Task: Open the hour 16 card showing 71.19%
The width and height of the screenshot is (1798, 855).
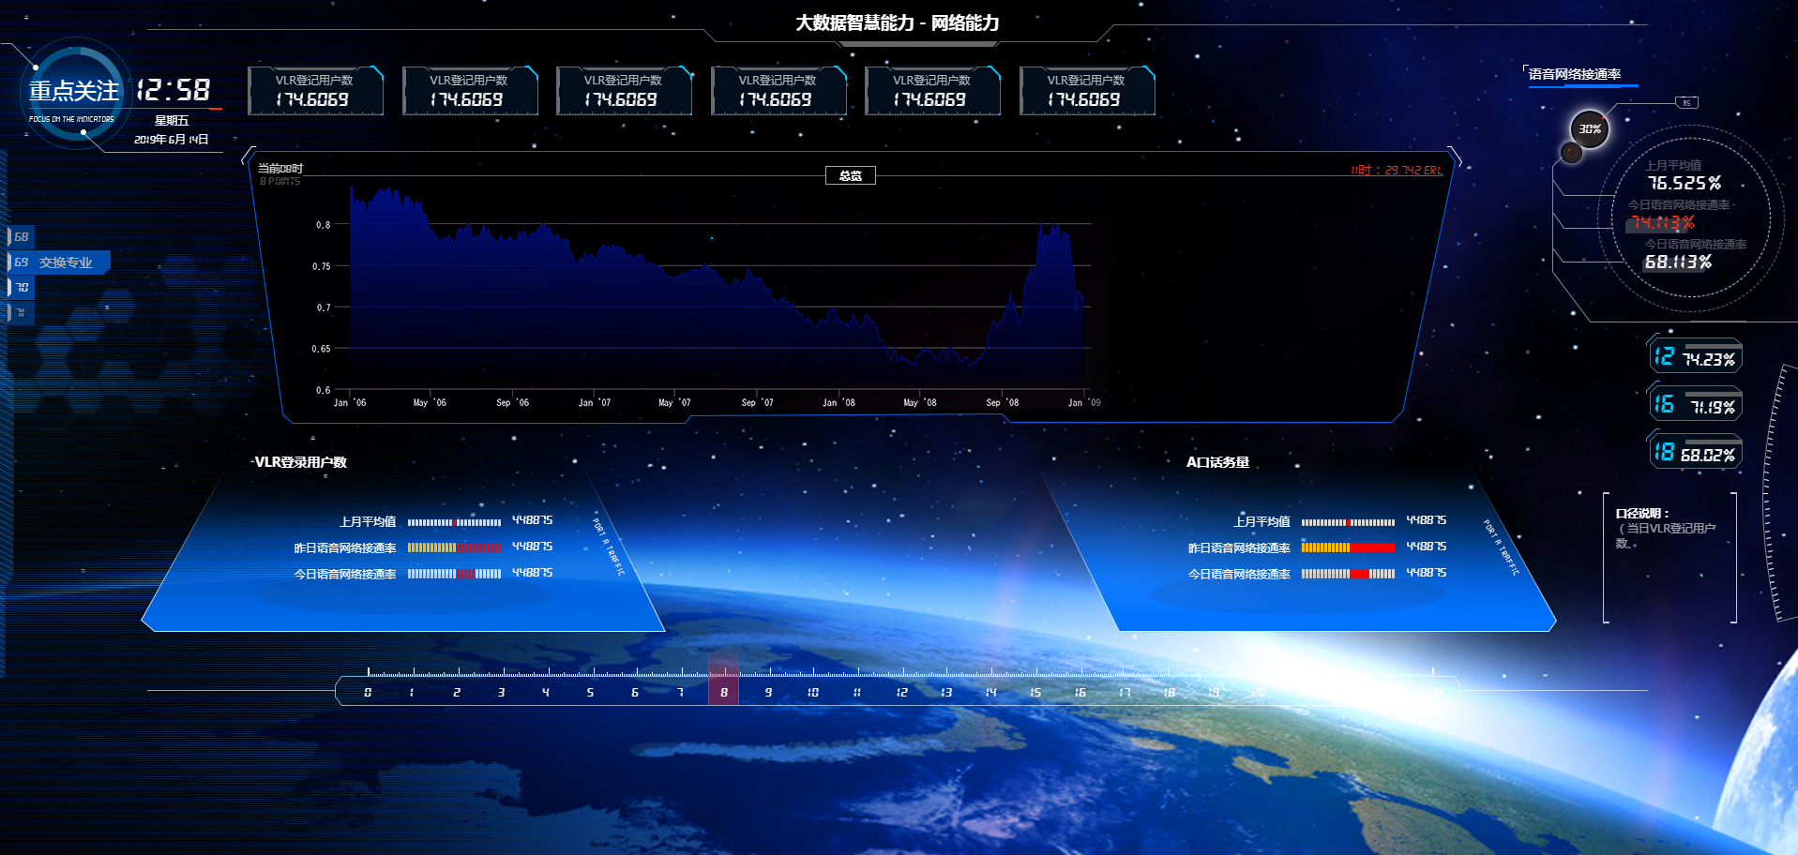Action: (1696, 404)
